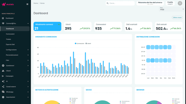Screen dimensions: 186x104
Task: Expand the Clienti menu chevron
Action: coord(28,71)
